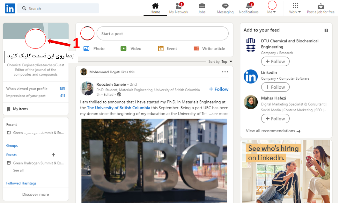
Task: Click Write article
Action: pos(209,48)
